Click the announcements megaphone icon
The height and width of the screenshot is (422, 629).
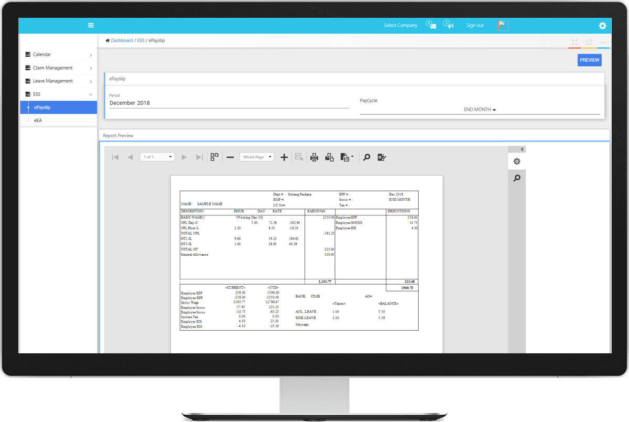[449, 25]
